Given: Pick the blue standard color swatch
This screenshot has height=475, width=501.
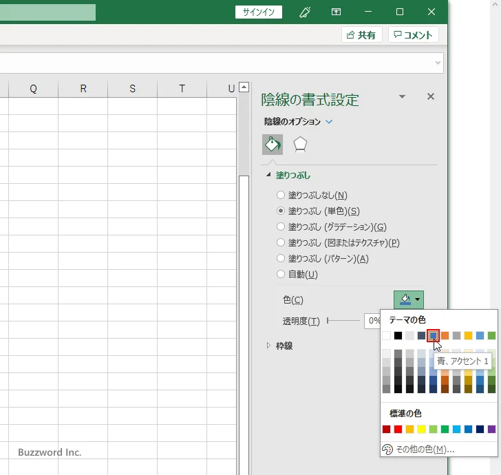Looking at the screenshot, I should pos(468,429).
